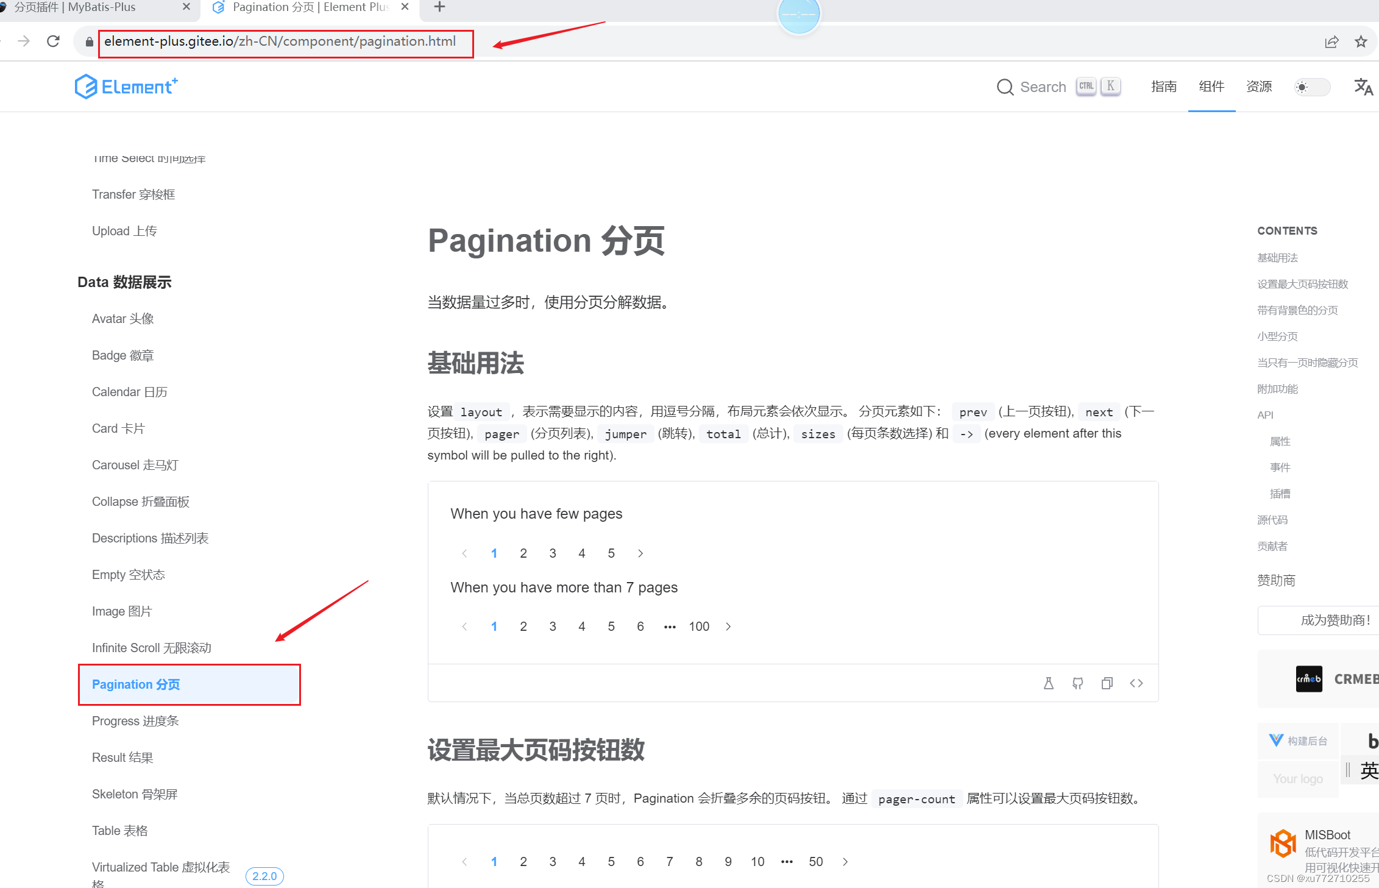Expand the Data 数据展示 sidebar section

(x=126, y=282)
